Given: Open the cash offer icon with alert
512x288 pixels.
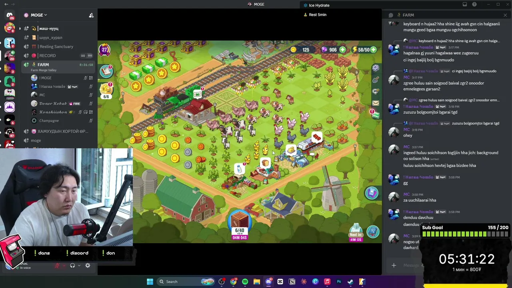Looking at the screenshot, I should click(x=375, y=114).
